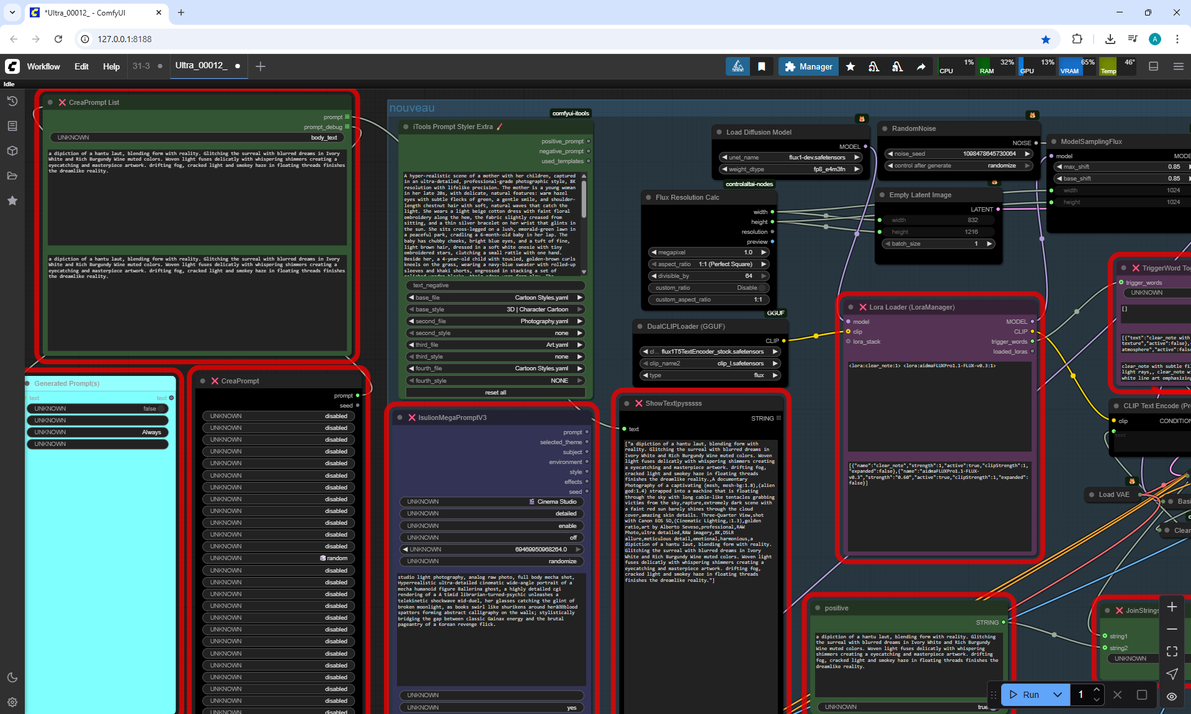Viewport: 1191px width, 714px height.
Task: Open the workflows folder sidebar icon
Action: 12,176
